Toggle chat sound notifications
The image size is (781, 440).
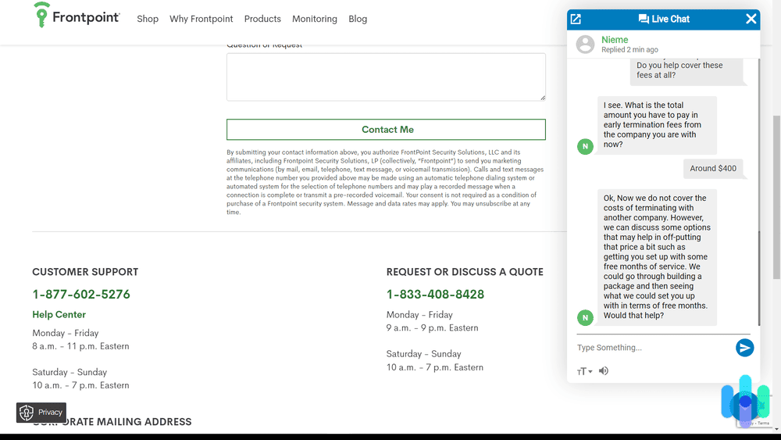pyautogui.click(x=604, y=371)
